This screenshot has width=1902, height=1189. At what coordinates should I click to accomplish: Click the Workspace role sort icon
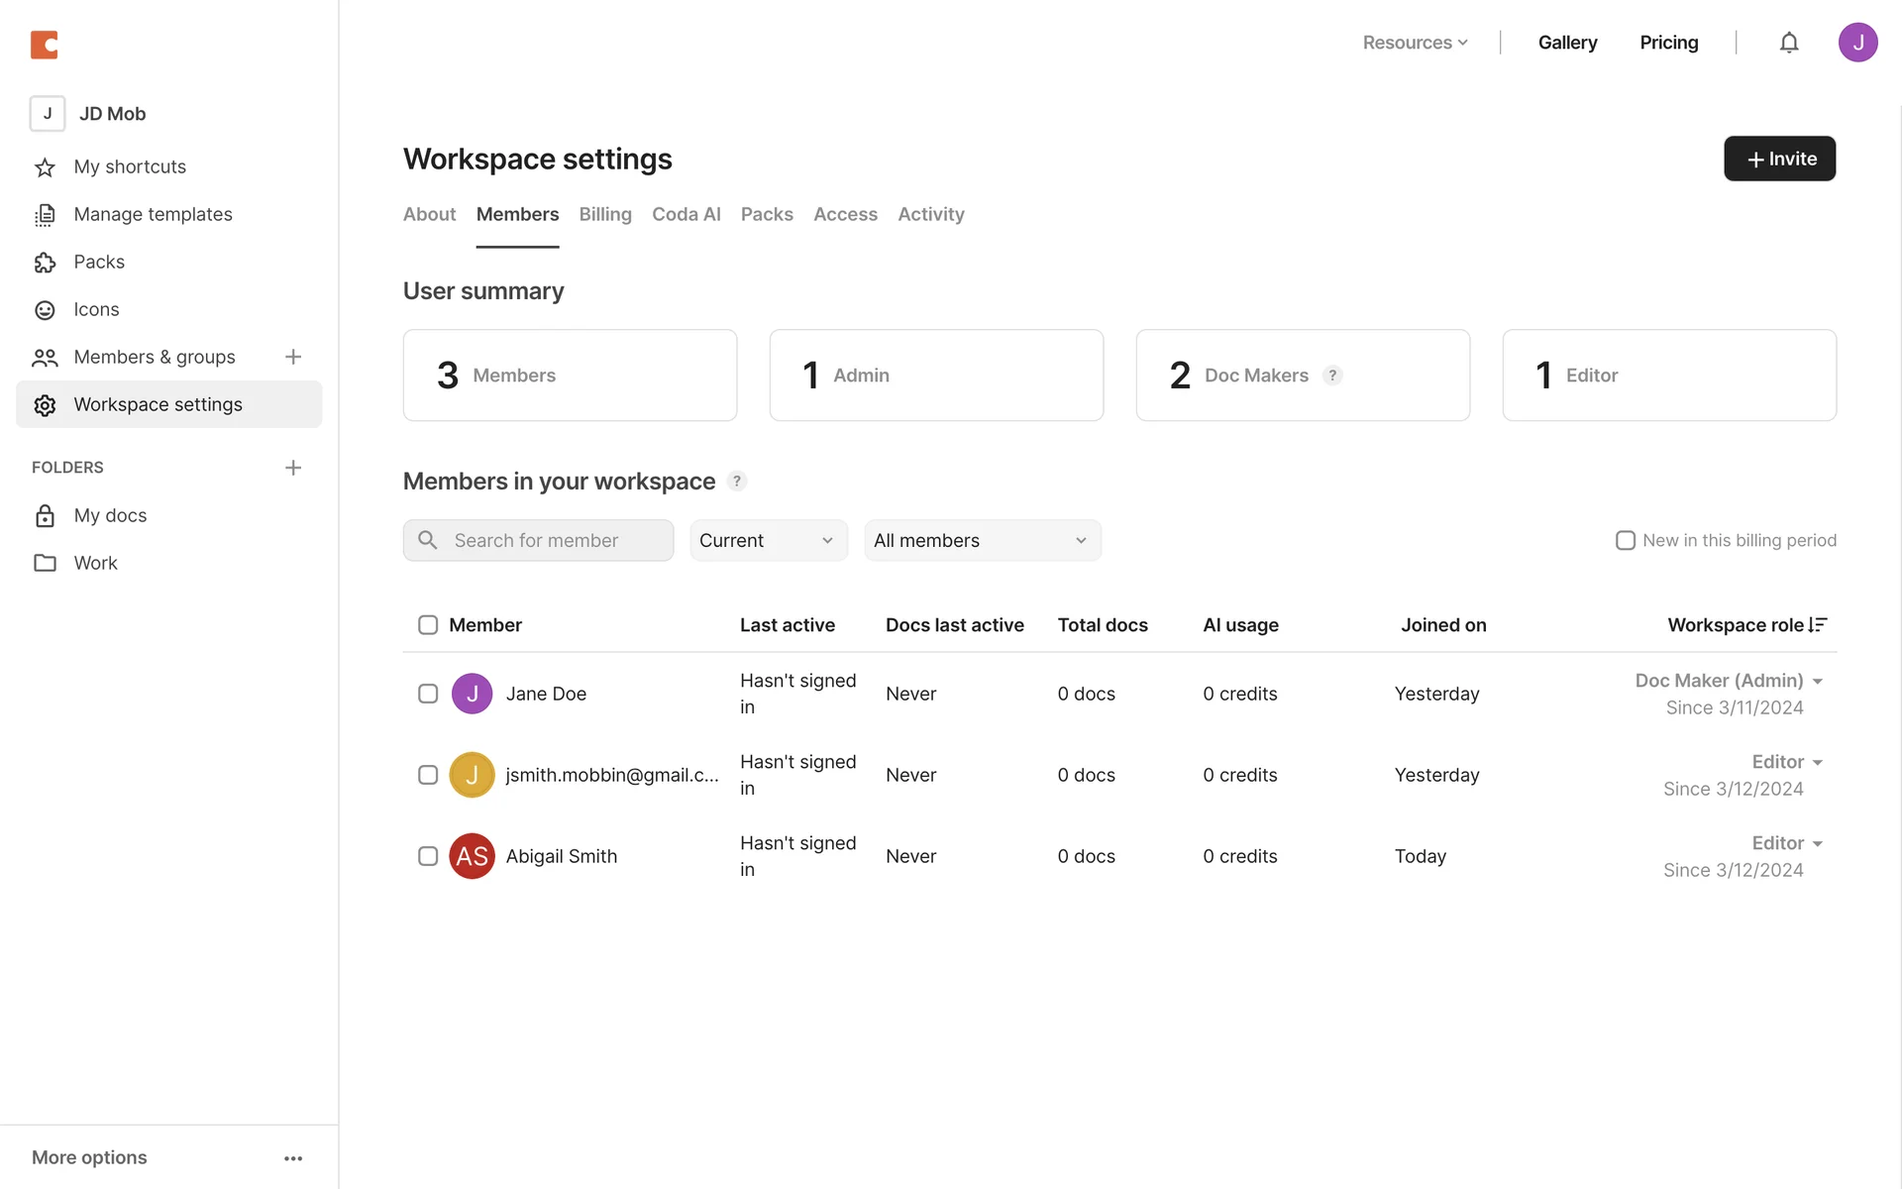tap(1817, 625)
